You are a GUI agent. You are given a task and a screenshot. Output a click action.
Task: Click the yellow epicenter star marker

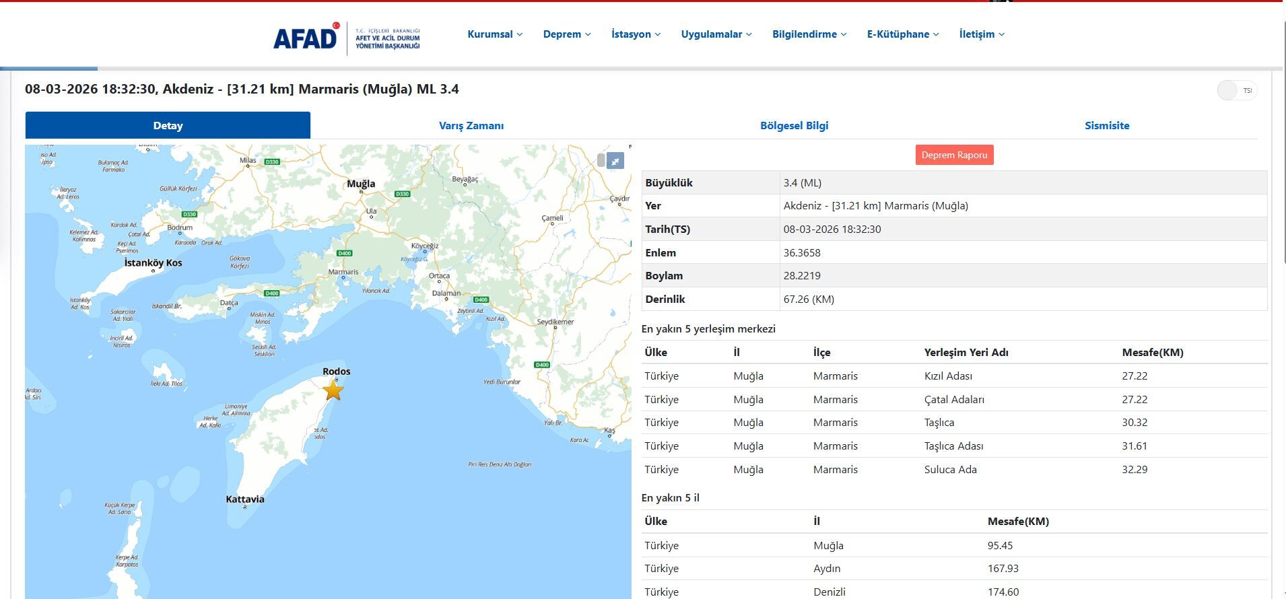pyautogui.click(x=333, y=390)
